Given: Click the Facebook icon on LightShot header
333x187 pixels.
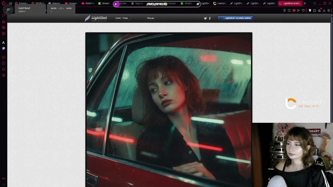Looking at the screenshot, I should (210, 18).
